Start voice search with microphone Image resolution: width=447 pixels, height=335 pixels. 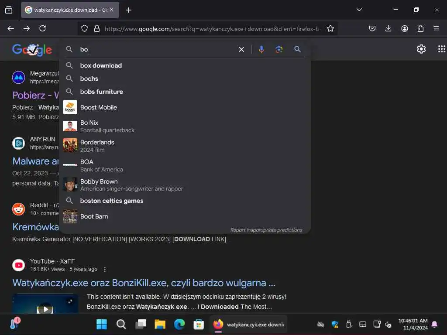coord(261,49)
